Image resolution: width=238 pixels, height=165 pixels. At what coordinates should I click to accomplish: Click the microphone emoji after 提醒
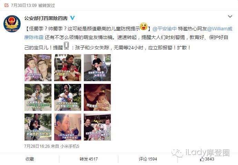tap(67, 46)
